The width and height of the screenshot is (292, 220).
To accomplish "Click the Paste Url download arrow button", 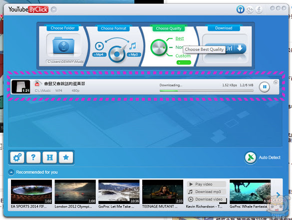I will [x=240, y=48].
